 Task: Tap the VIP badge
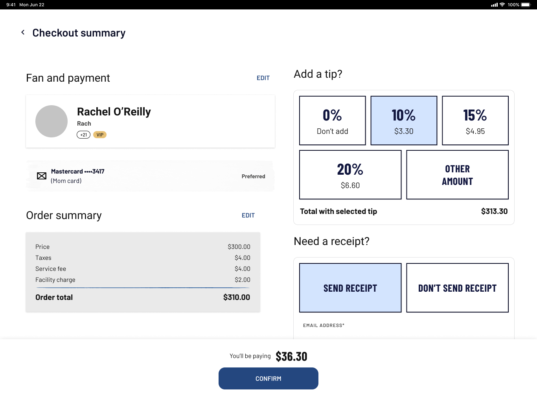coord(100,135)
